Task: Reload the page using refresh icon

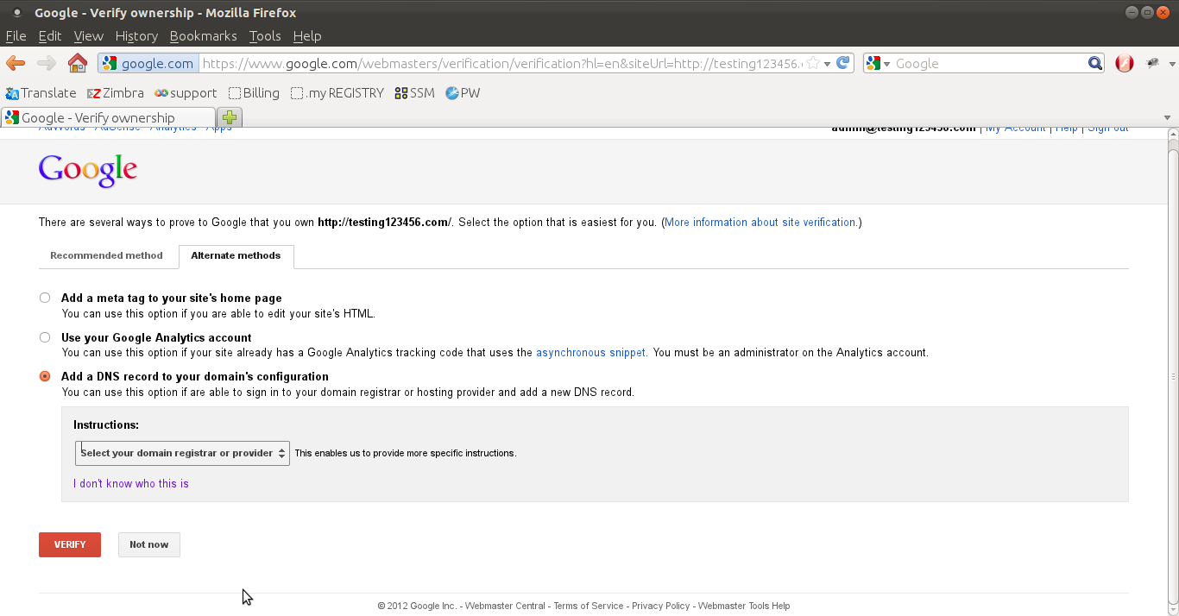Action: pyautogui.click(x=844, y=63)
